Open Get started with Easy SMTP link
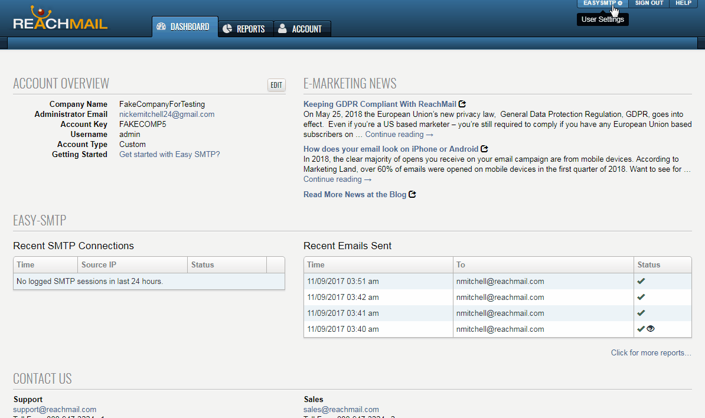 coord(169,154)
